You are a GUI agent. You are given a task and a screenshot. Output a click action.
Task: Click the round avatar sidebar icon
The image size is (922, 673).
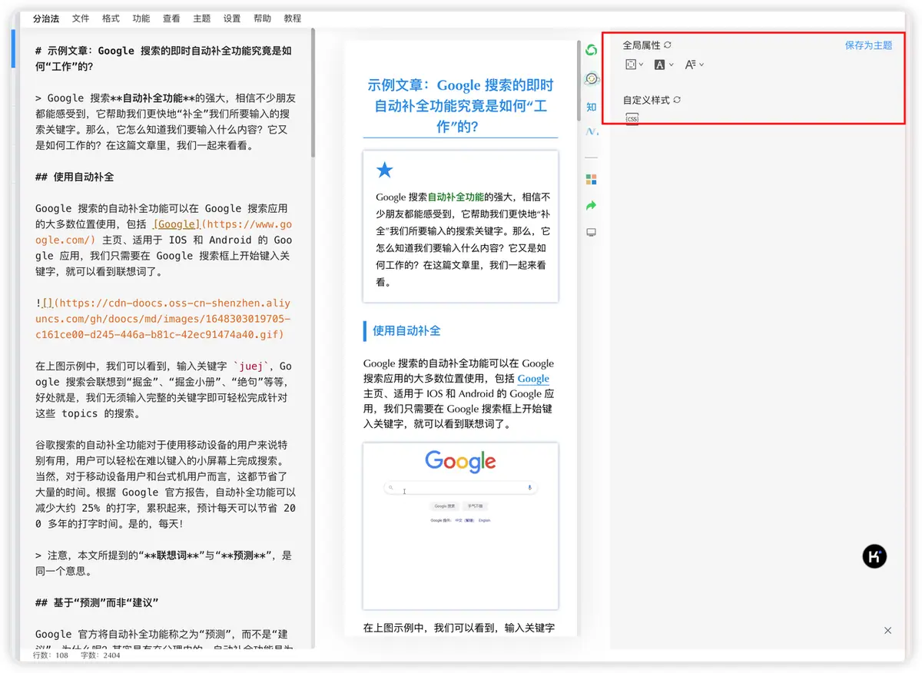click(x=591, y=78)
